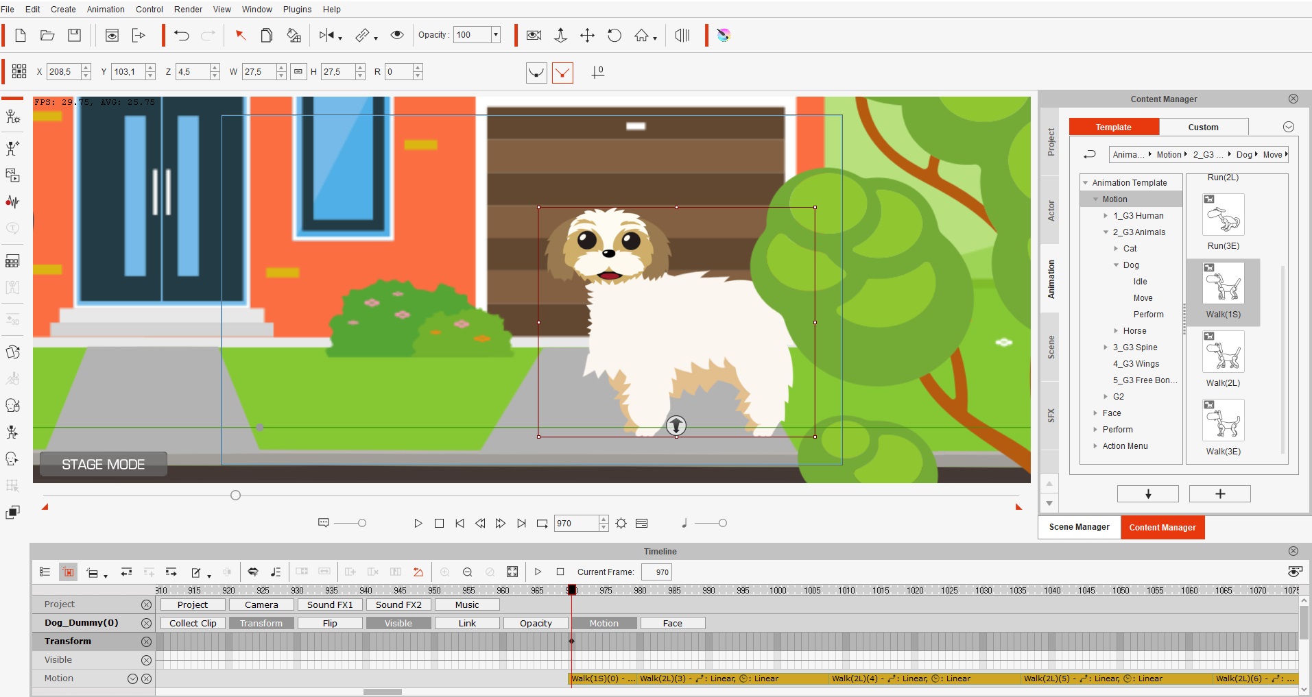Toggle the Opacity track button
Viewport: 1312px width, 697px height.
536,623
